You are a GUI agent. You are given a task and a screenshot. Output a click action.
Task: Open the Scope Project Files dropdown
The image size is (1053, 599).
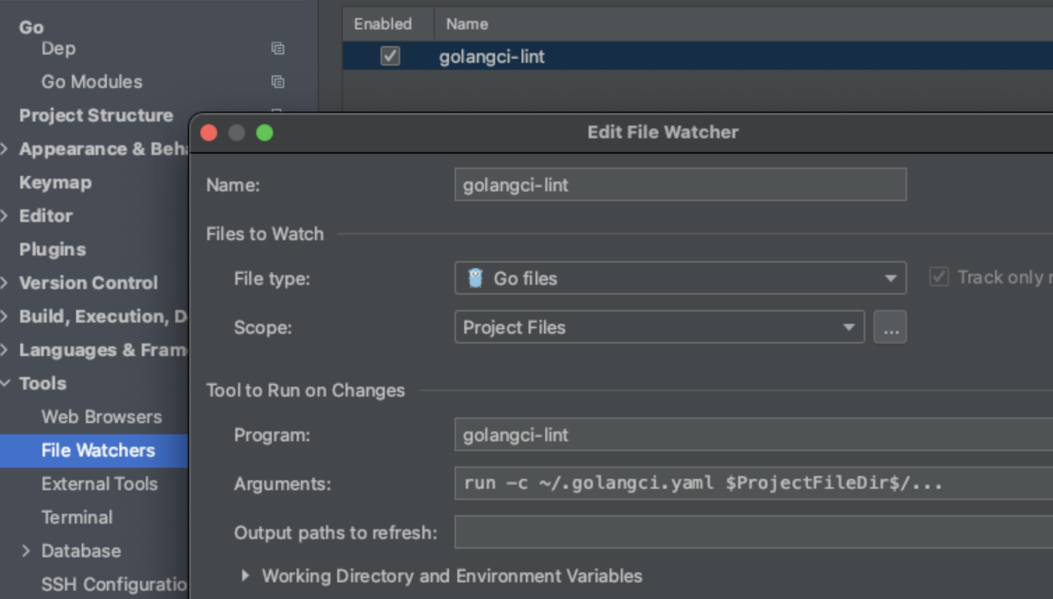tap(660, 327)
